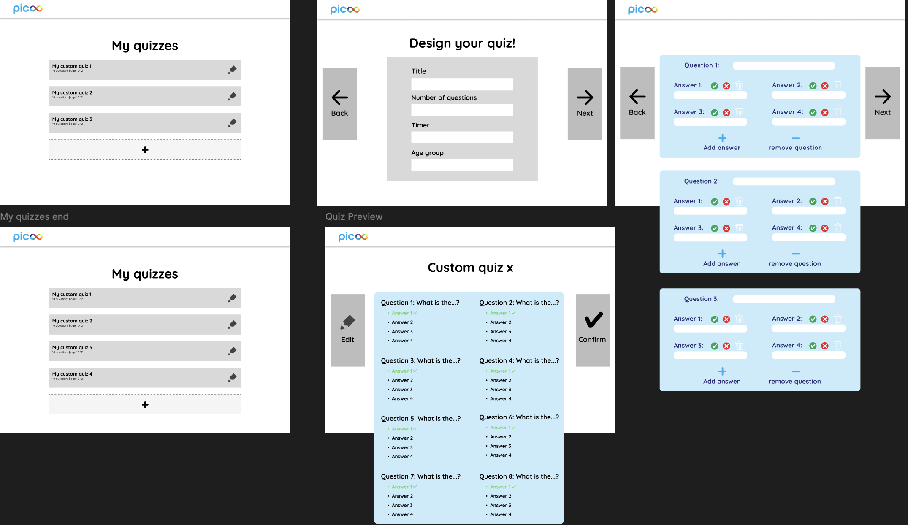Mark Question 1 Answer 2 wrong with red X
This screenshot has height=525, width=908.
point(825,86)
